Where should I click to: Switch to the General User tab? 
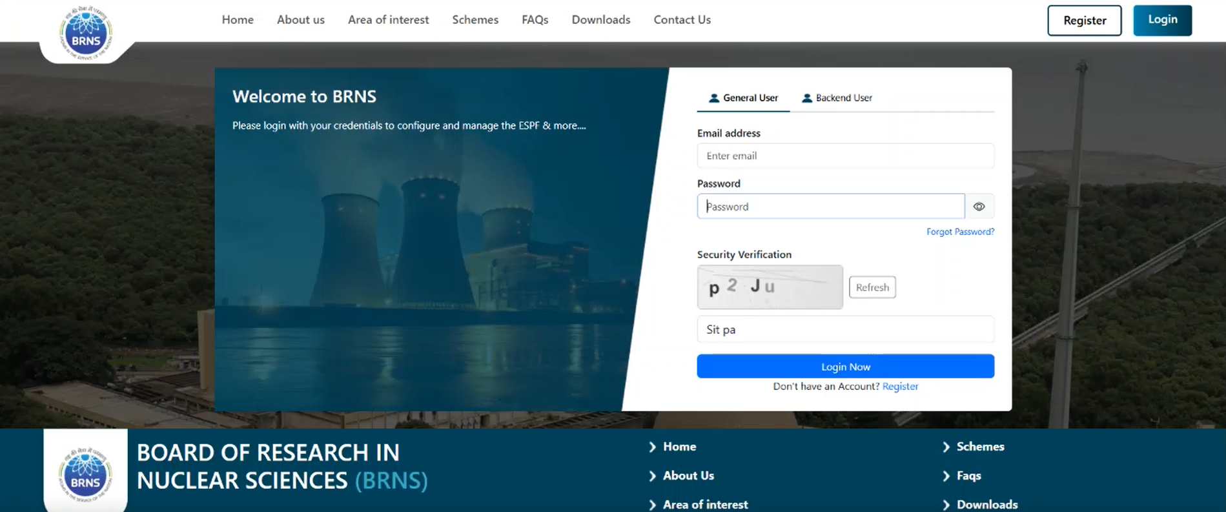click(743, 98)
